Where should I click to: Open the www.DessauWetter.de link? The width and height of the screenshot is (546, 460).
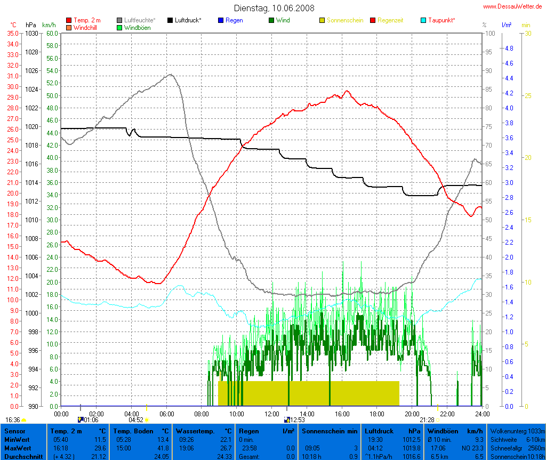[x=512, y=6]
